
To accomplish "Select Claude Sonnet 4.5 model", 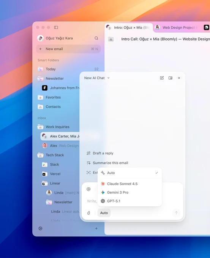I will (x=130, y=184).
